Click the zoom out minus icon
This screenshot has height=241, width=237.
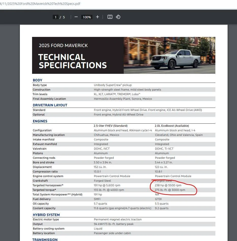pyautogui.click(x=76, y=17)
